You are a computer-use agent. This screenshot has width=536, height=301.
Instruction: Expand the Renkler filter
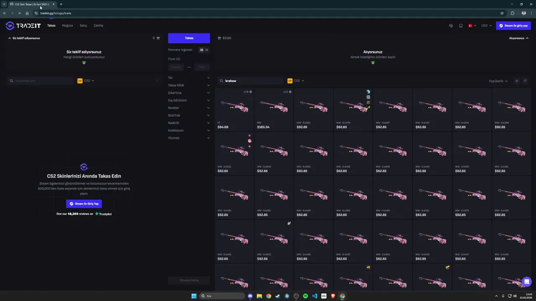coord(189,108)
